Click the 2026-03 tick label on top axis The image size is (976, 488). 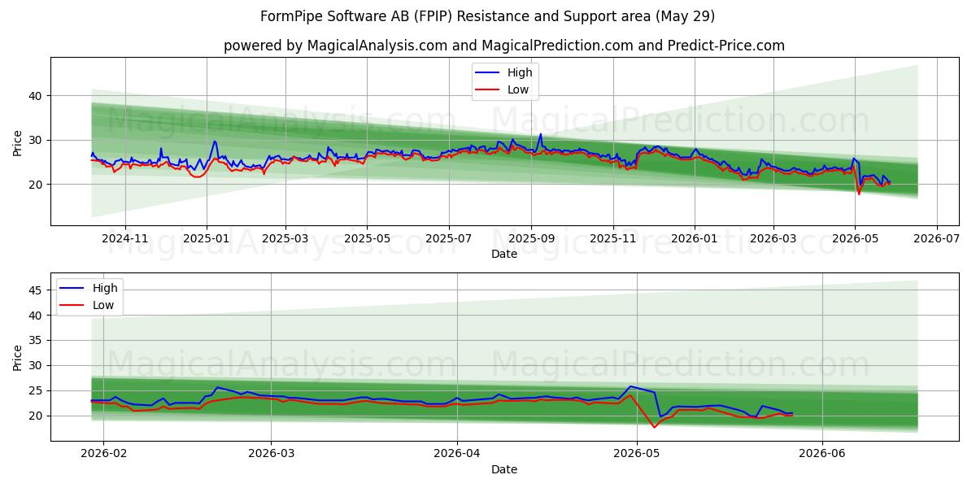click(773, 239)
